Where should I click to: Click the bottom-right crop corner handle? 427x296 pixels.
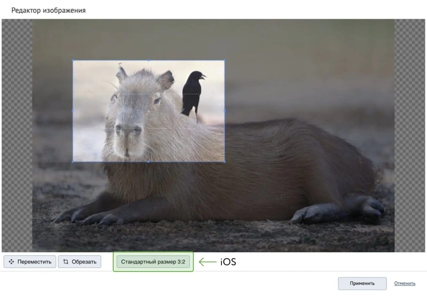[224, 162]
